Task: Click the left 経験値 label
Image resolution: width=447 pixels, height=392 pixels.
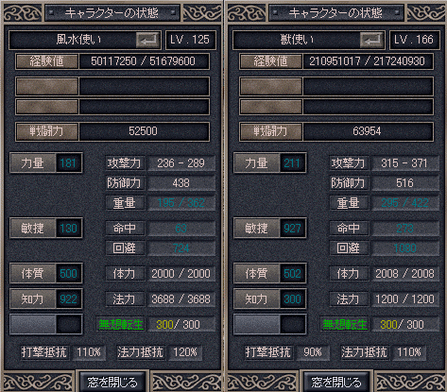Action: click(47, 61)
